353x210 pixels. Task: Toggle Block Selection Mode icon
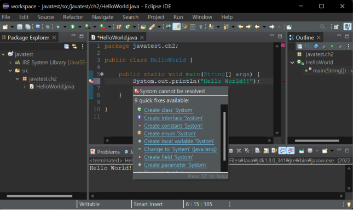click(x=193, y=27)
